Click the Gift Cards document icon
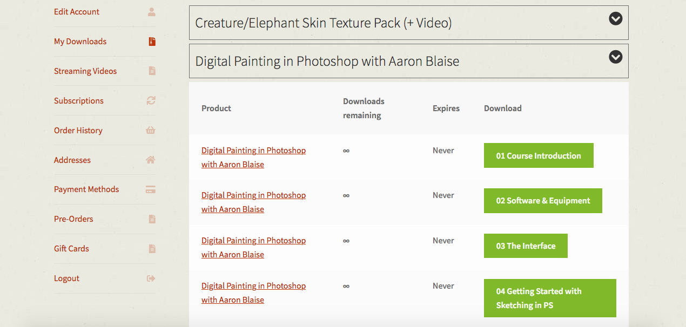 (x=152, y=249)
